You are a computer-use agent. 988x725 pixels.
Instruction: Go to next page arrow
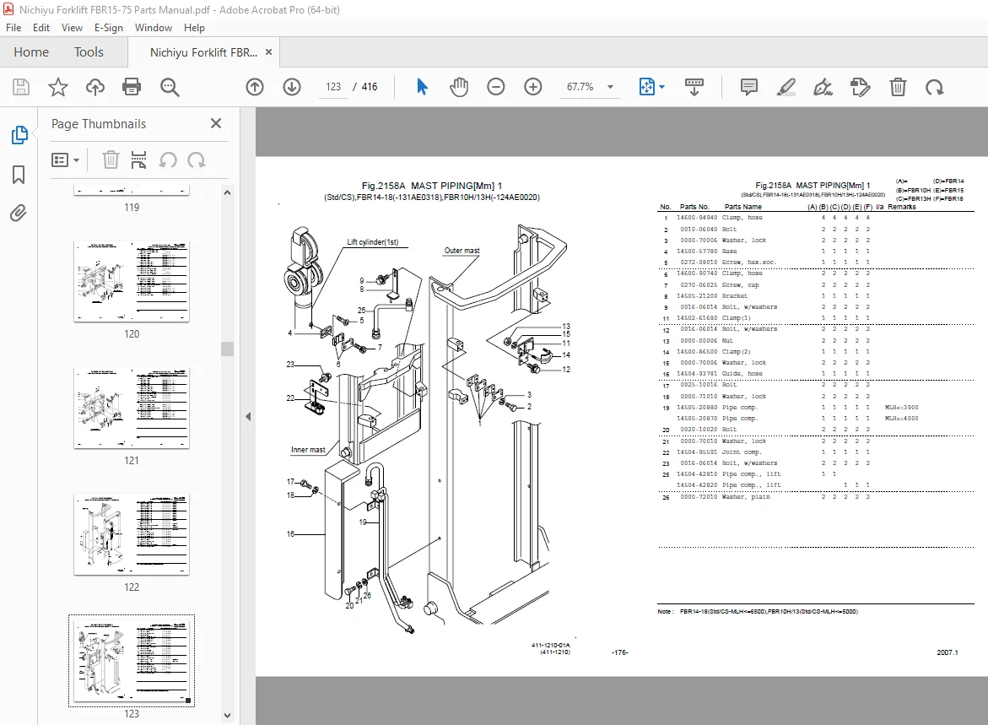coord(292,87)
